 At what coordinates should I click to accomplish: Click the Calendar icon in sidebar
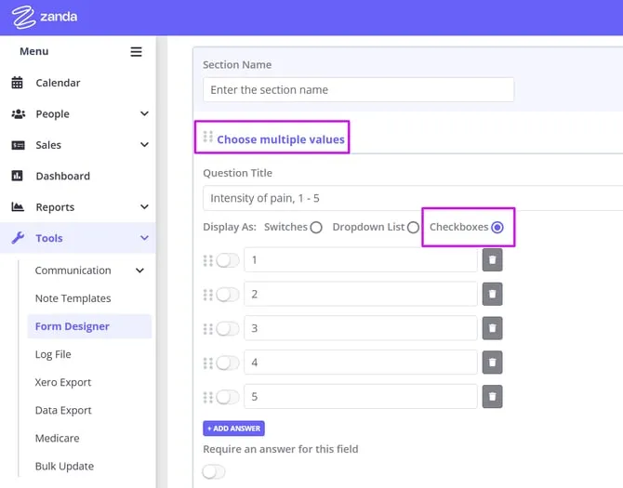point(17,83)
